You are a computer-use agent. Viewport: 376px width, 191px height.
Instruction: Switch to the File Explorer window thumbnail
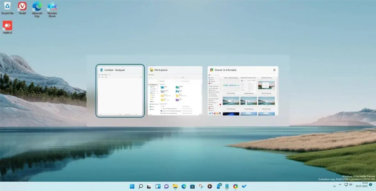pos(175,91)
